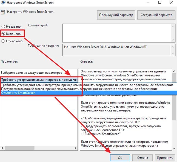Click the version requirements scroll-up arrow
The height and width of the screenshot is (162, 177).
(173, 47)
